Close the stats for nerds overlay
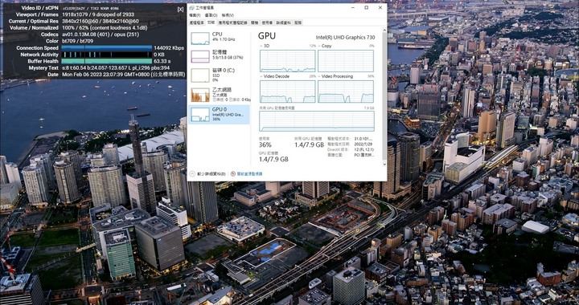This screenshot has width=579, height=305. [180, 9]
